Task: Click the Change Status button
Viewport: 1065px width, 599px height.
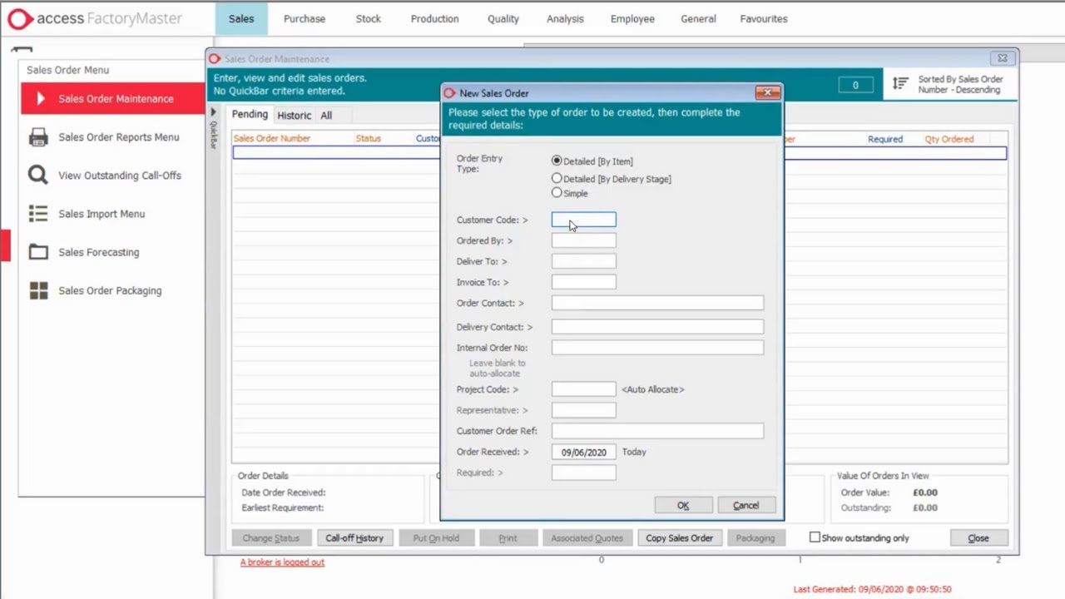Action: pyautogui.click(x=270, y=537)
